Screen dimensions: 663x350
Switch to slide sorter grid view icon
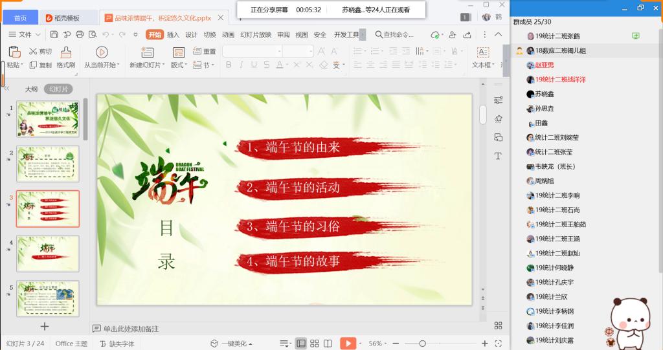(x=315, y=344)
